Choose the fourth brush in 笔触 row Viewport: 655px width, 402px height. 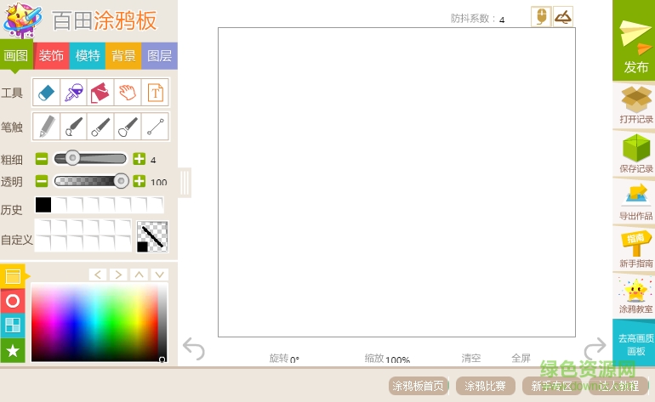[128, 127]
